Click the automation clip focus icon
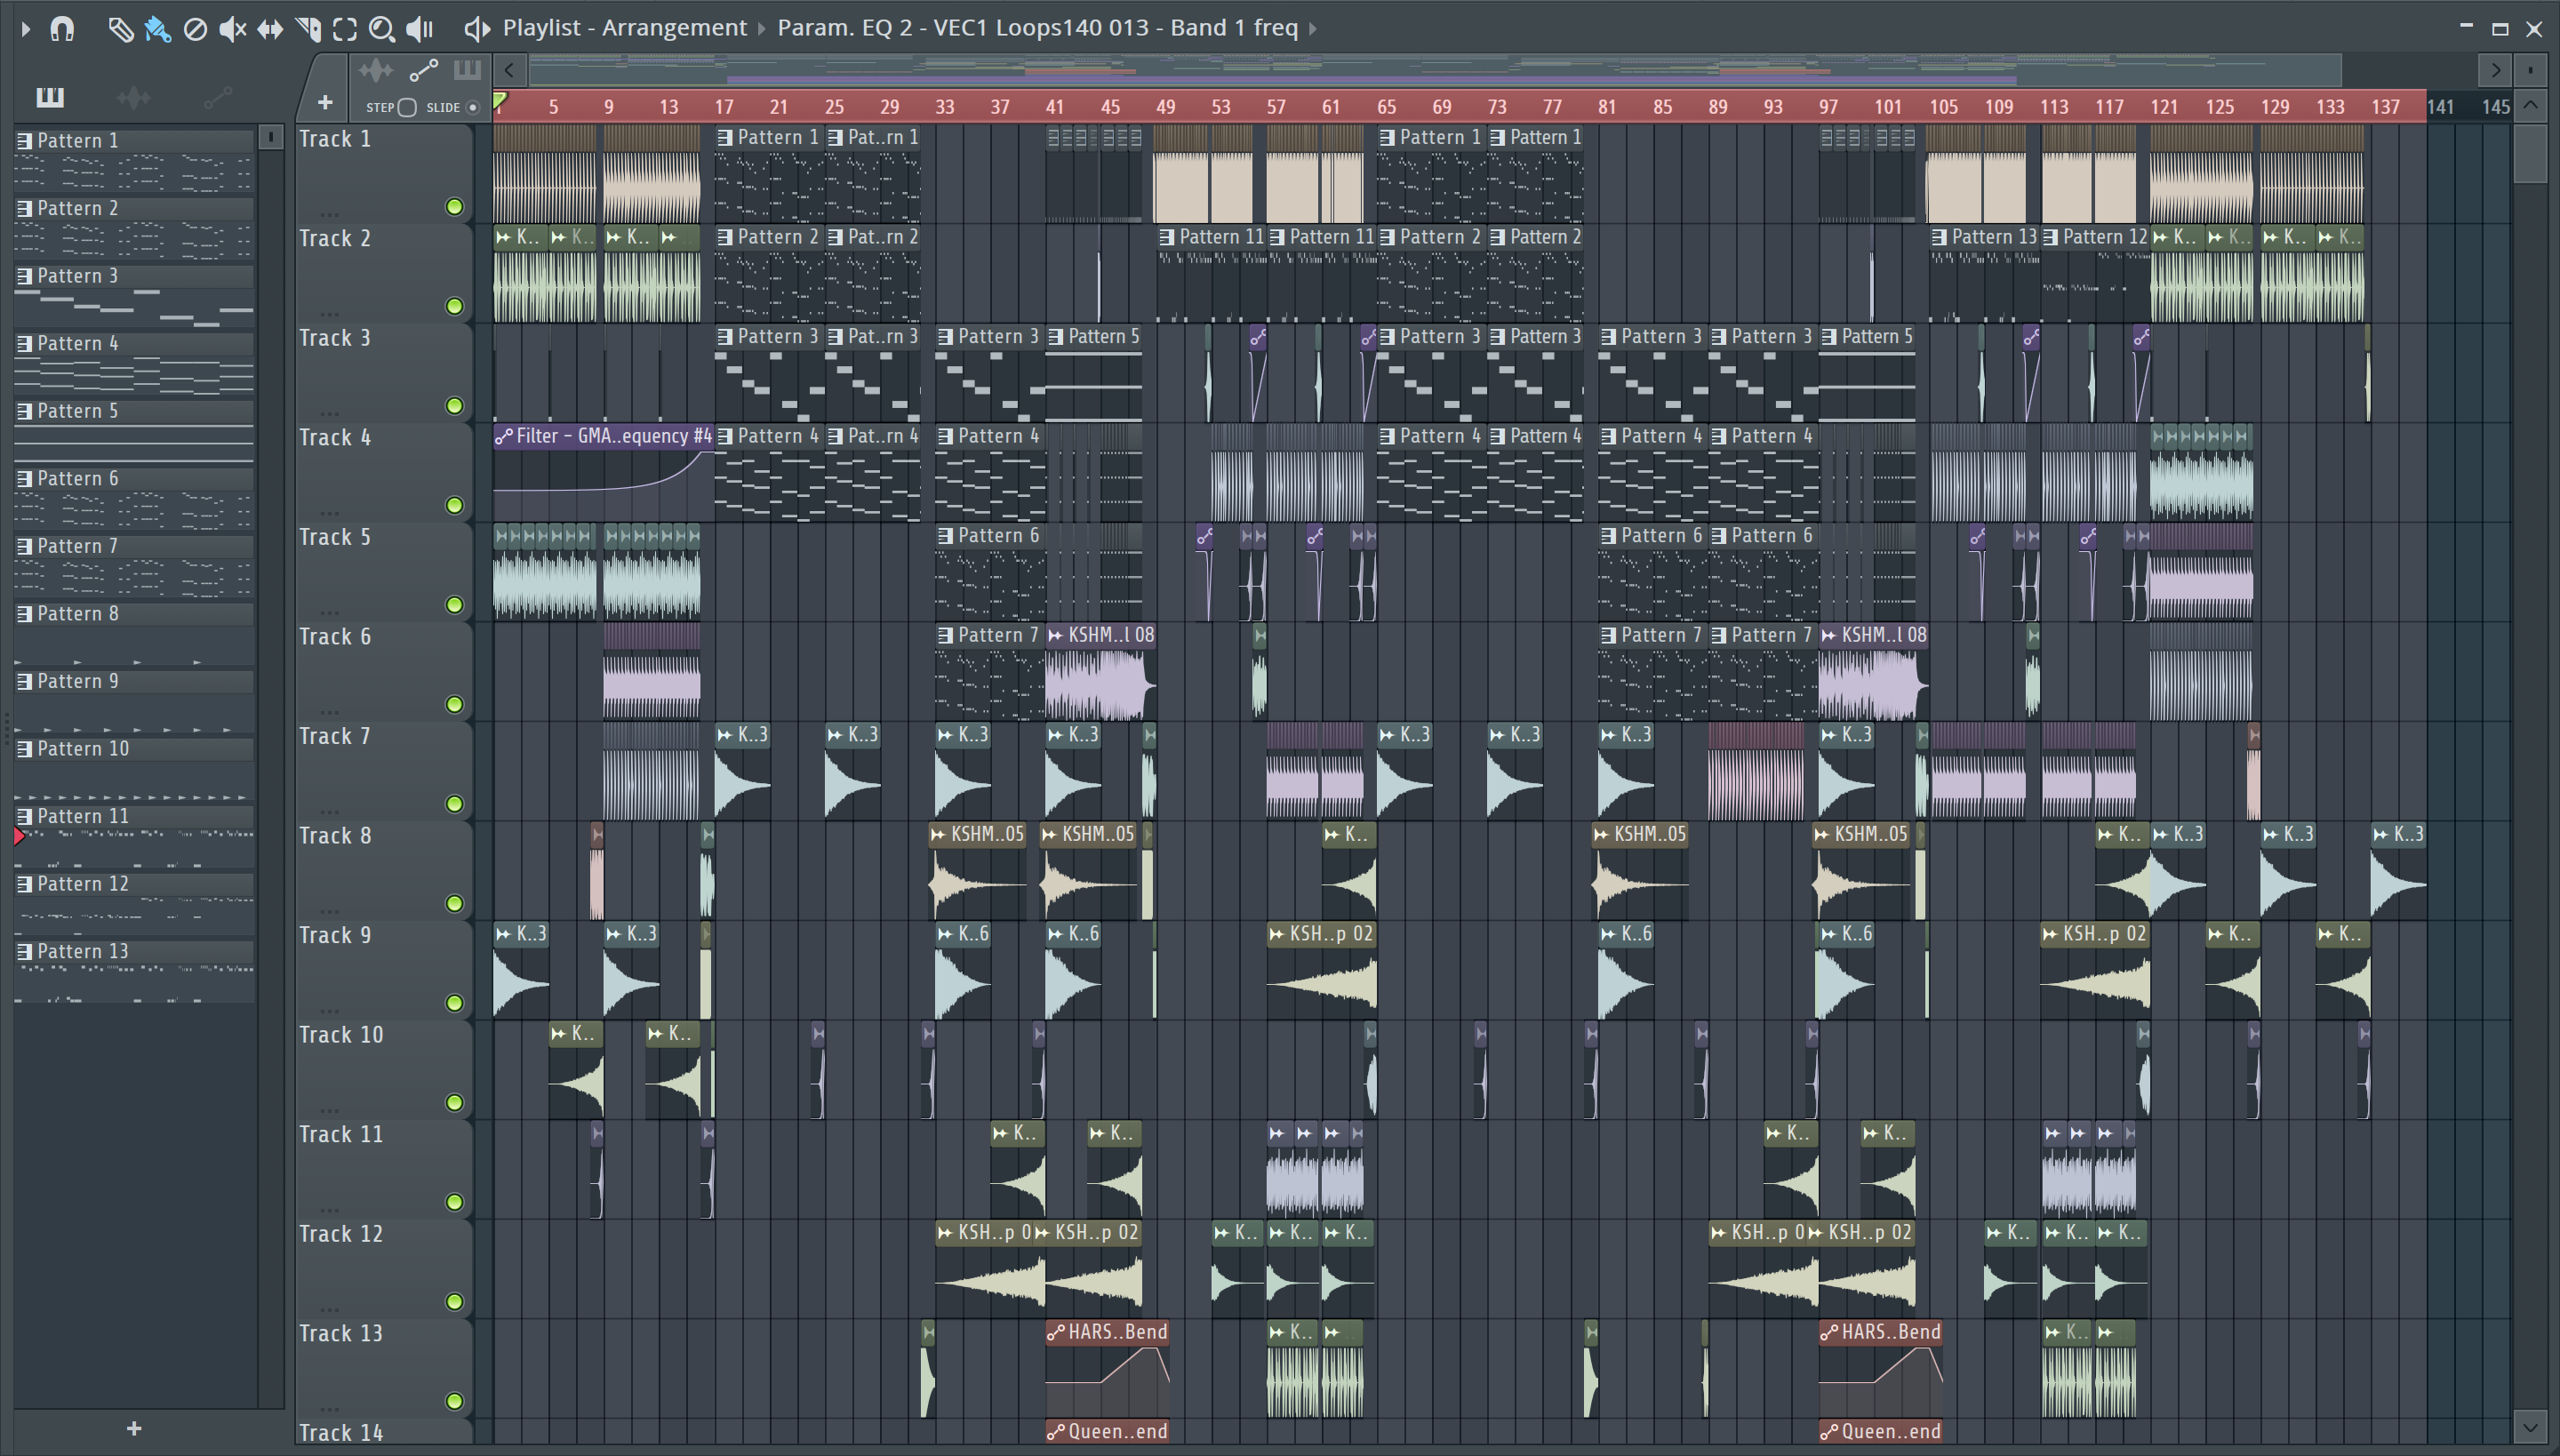The height and width of the screenshot is (1456, 2560). tap(424, 70)
